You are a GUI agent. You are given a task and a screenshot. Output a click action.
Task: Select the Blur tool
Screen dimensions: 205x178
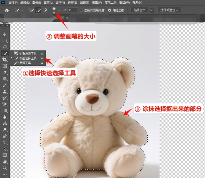5,117
